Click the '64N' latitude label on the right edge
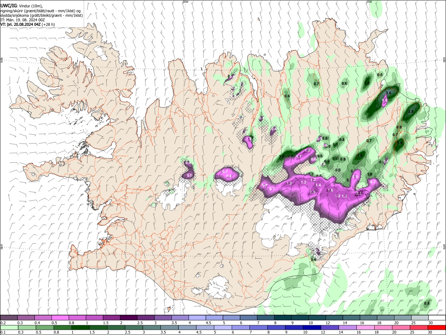This screenshot has width=446, height=335. [x=444, y=246]
